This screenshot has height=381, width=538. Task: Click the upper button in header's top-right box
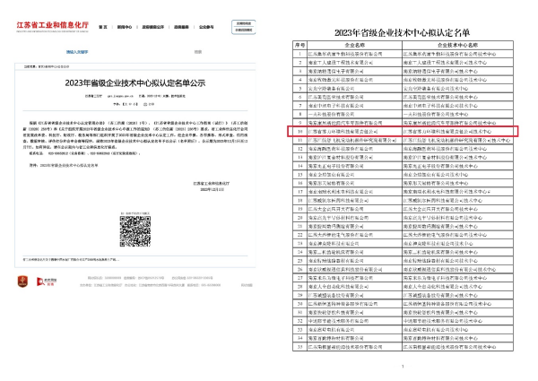pos(245,22)
